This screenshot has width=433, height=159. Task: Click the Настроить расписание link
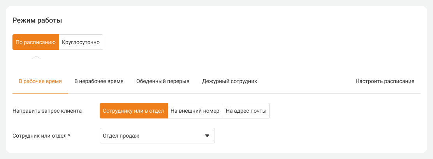click(385, 81)
